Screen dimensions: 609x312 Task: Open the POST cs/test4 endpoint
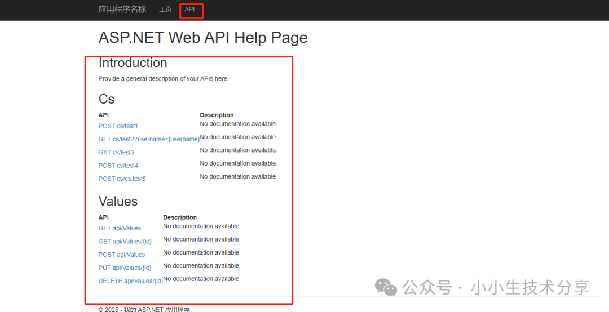click(x=118, y=166)
